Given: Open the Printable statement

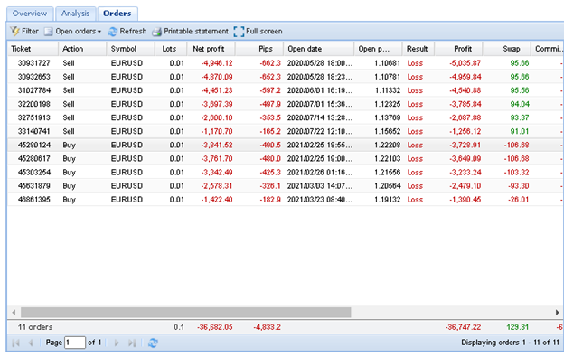Looking at the screenshot, I should click(191, 32).
